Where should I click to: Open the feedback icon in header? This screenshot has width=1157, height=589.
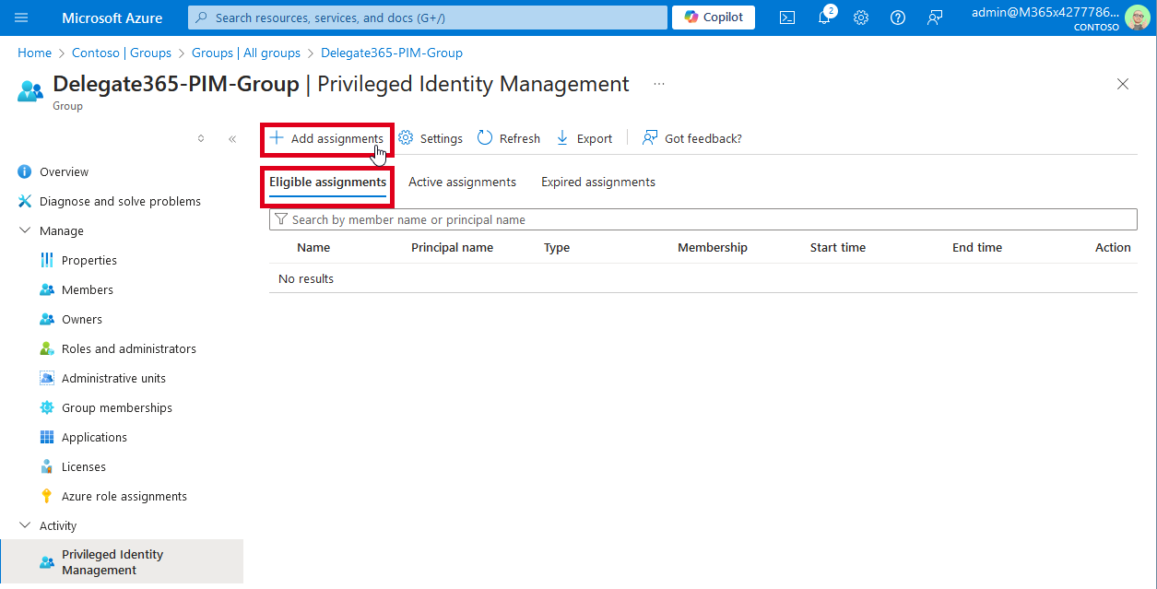[935, 18]
